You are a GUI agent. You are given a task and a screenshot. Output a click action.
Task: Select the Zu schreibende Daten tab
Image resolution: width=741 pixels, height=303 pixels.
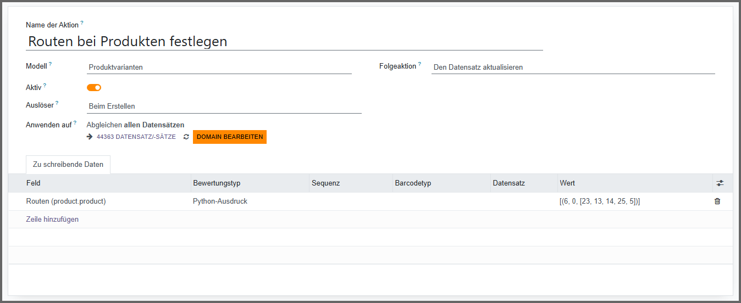tap(68, 165)
